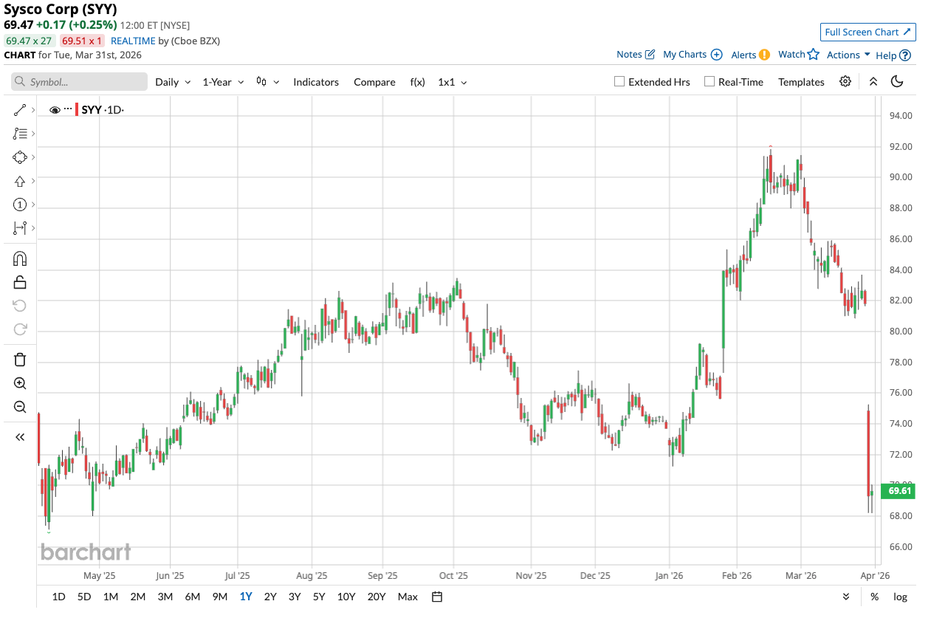Viewport: 931px width, 618px height.
Task: Open the candlestick chart type dropdown
Action: [267, 82]
